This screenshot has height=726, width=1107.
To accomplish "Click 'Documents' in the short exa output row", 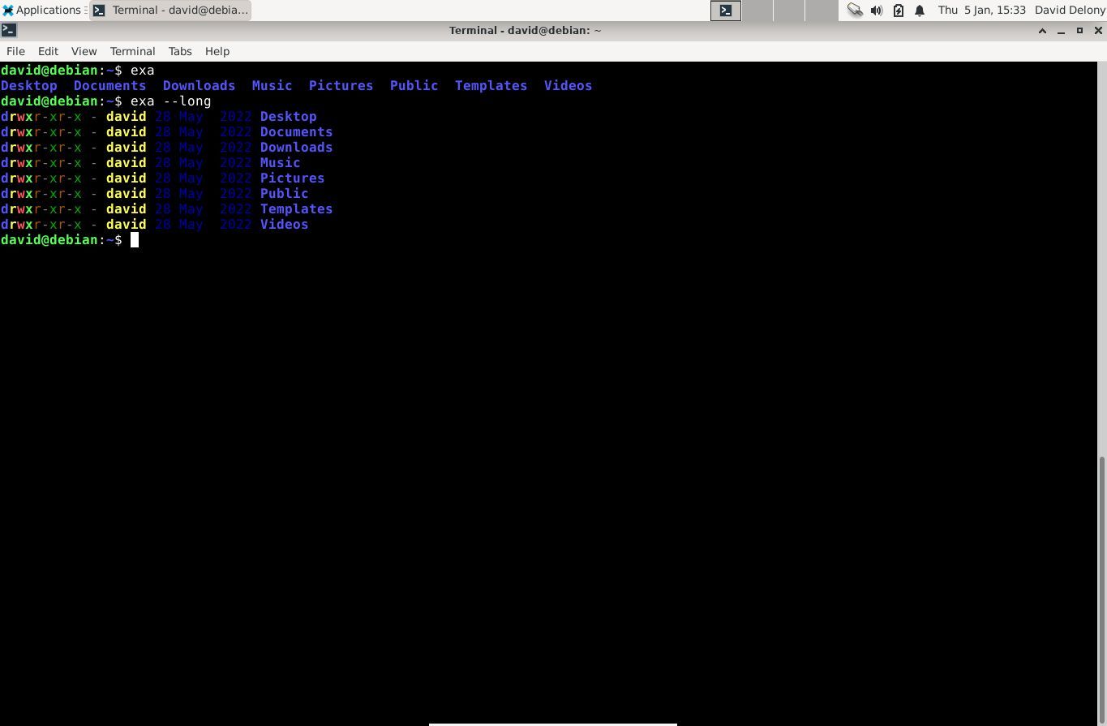I will (110, 86).
